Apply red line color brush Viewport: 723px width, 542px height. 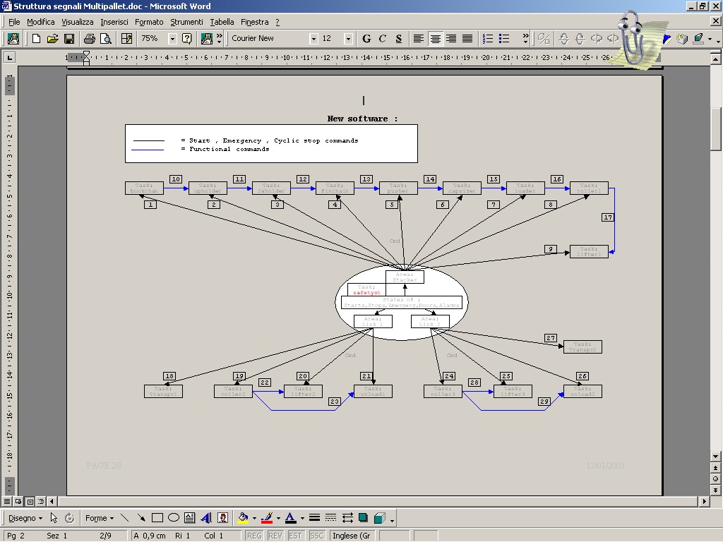pyautogui.click(x=267, y=518)
